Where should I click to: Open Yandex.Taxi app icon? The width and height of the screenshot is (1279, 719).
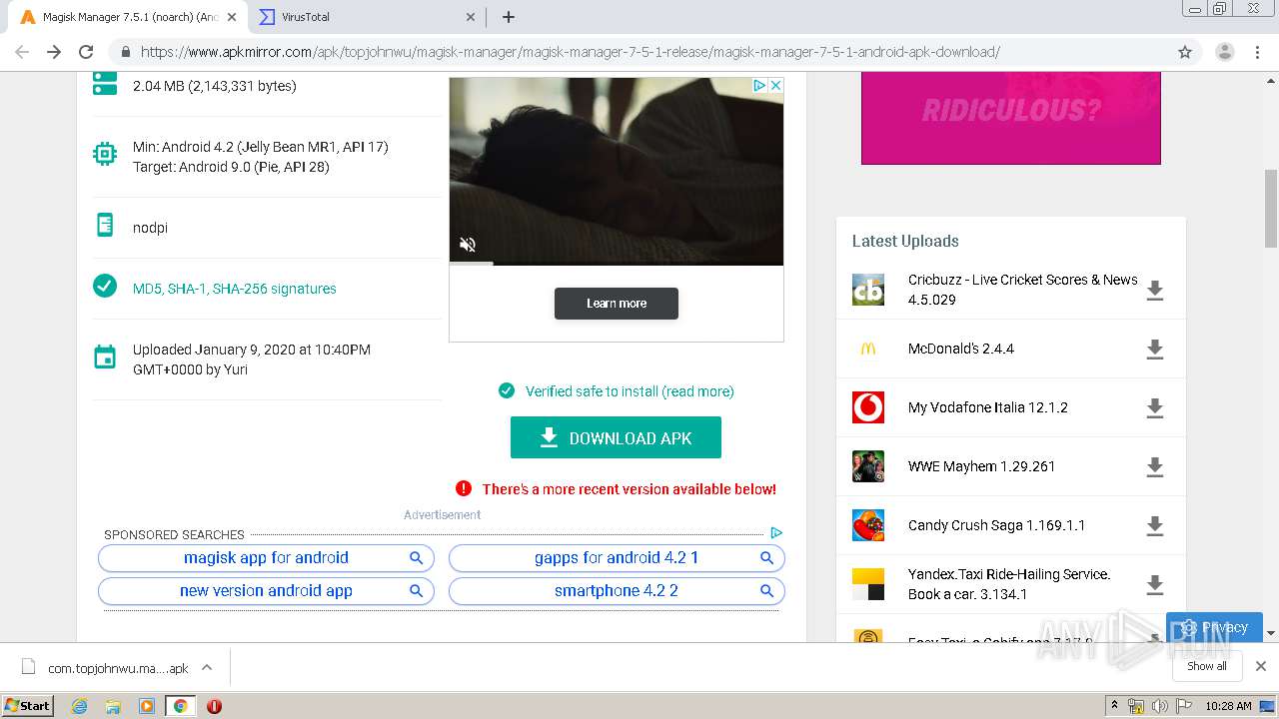tap(868, 584)
